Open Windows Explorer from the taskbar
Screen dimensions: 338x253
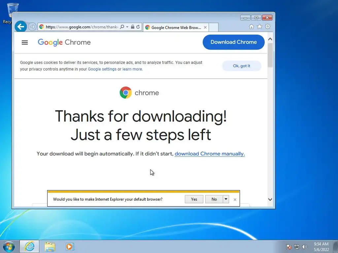click(x=50, y=246)
